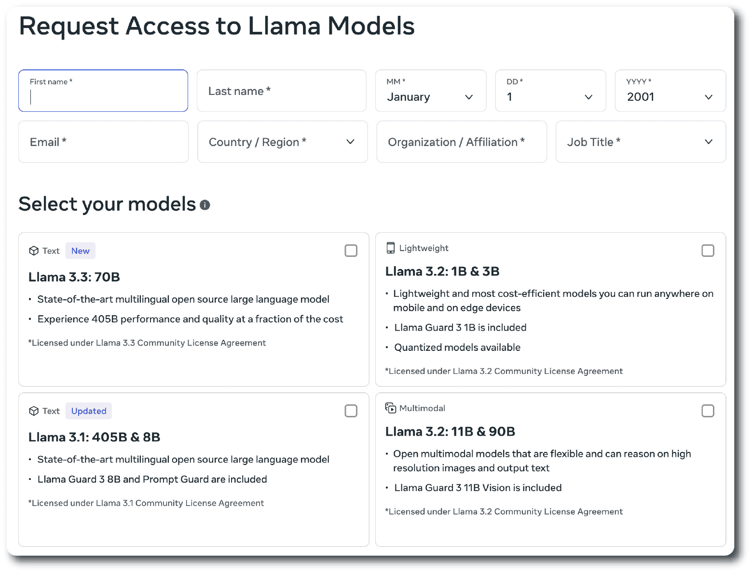Click the Updated badge on Llama 3.1

[x=89, y=411]
